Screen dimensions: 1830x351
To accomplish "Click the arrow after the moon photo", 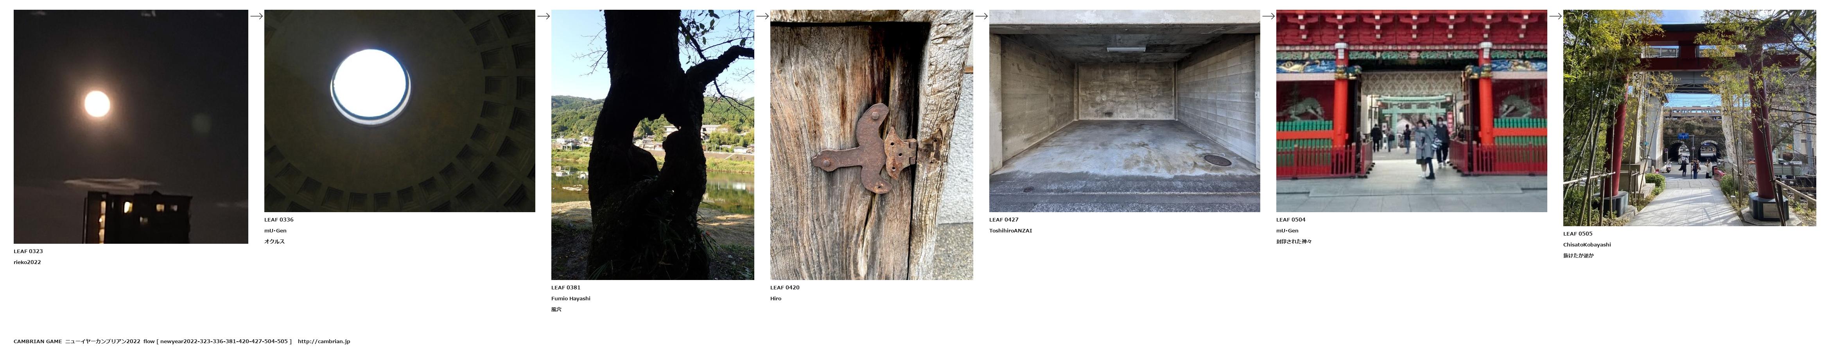I will (257, 16).
